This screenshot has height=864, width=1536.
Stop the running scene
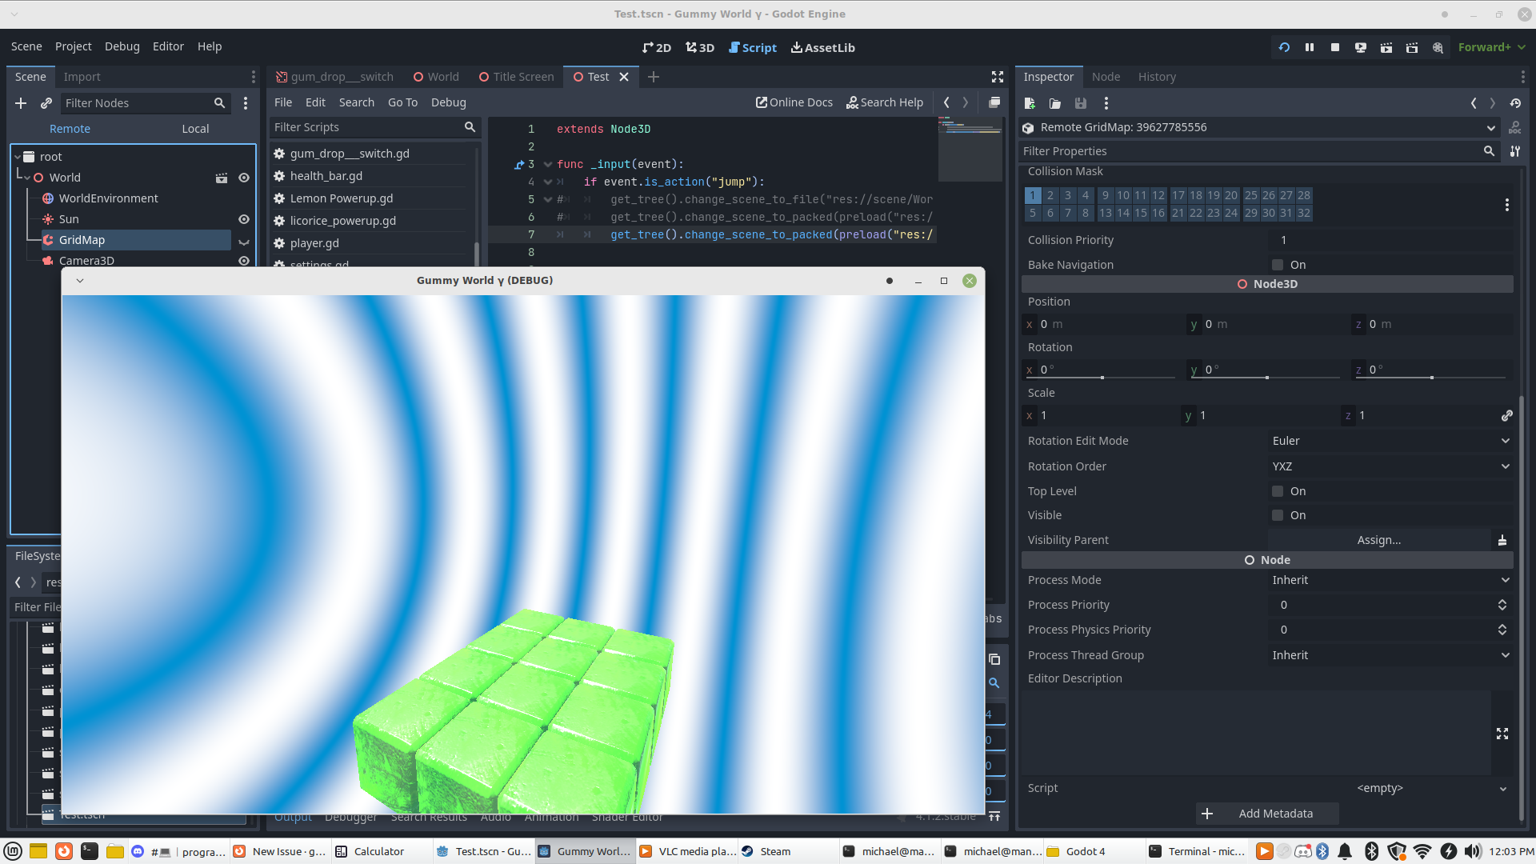[x=1334, y=47]
